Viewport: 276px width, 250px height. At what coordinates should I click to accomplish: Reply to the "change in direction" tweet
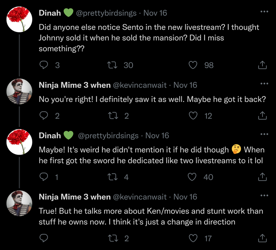(44, 238)
